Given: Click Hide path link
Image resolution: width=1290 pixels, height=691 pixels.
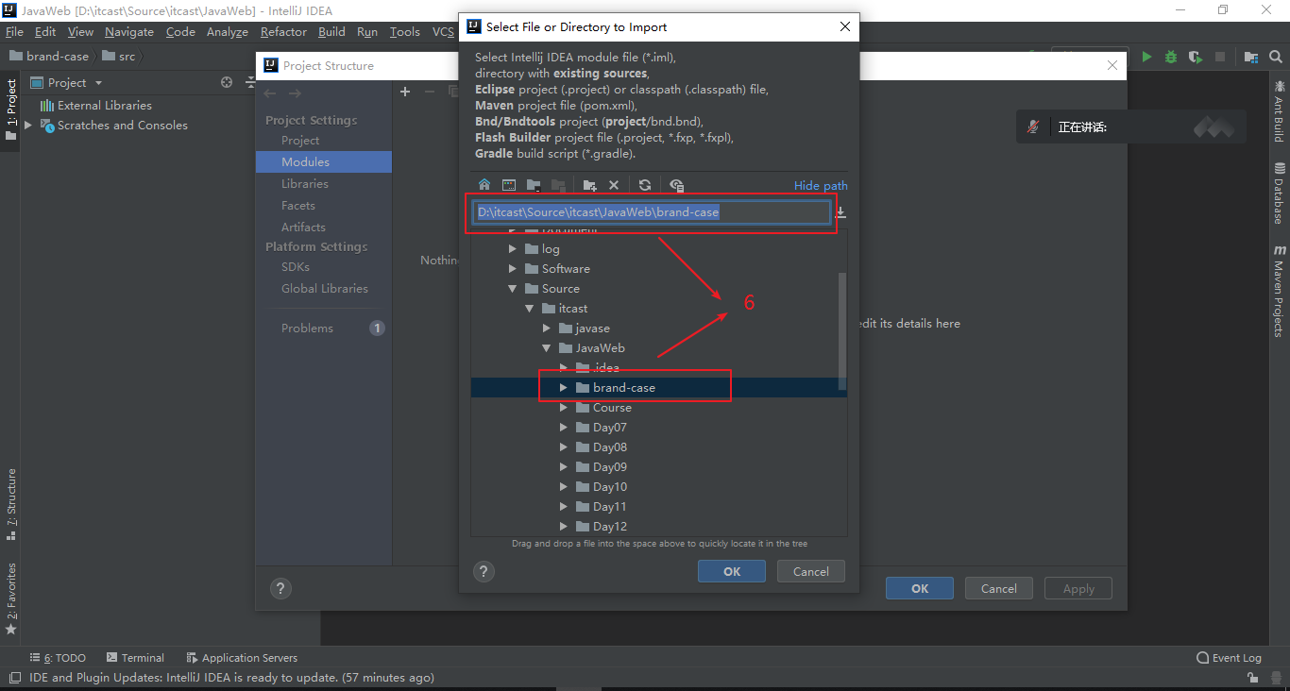Looking at the screenshot, I should point(820,186).
